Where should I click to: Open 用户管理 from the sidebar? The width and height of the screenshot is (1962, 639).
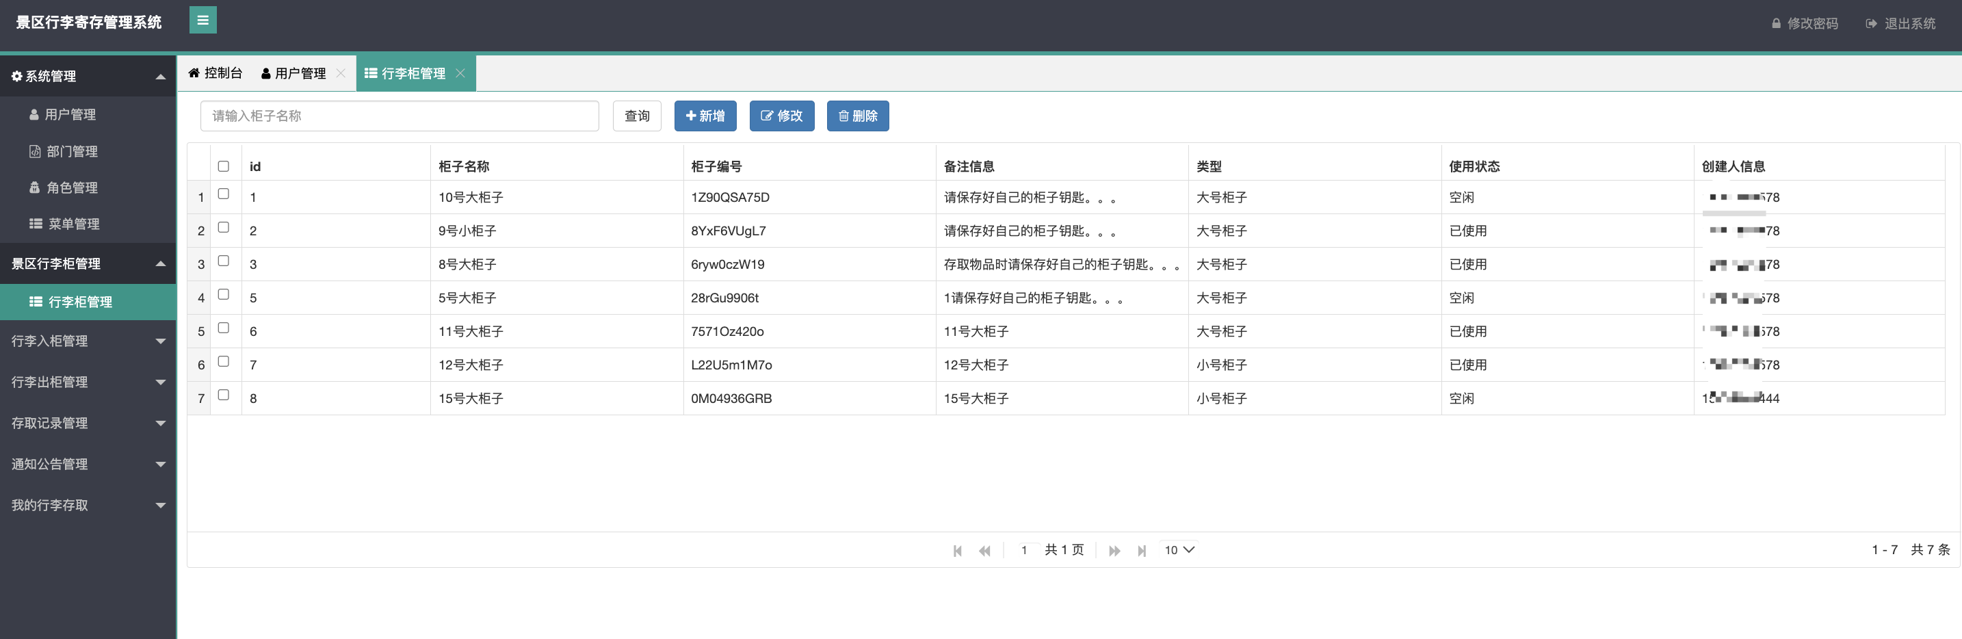88,114
